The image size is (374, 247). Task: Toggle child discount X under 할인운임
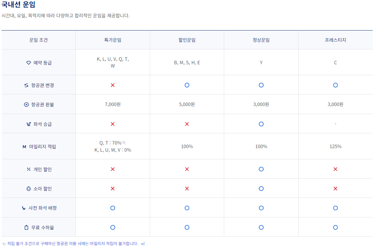(x=187, y=189)
